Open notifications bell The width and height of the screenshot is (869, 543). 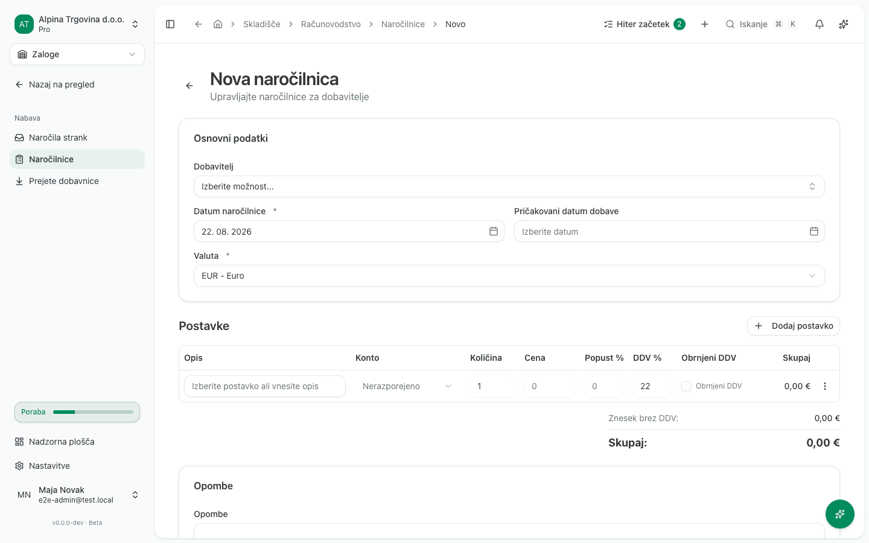point(820,24)
